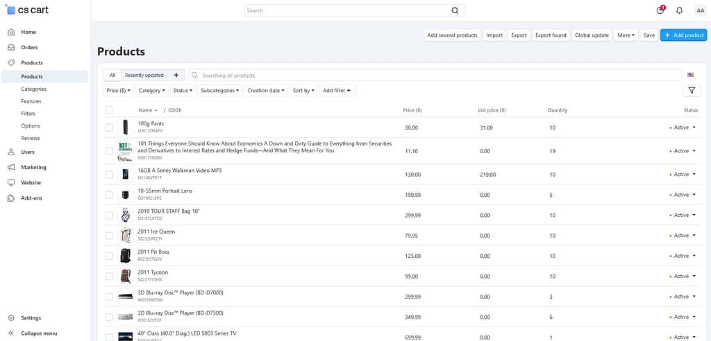Image resolution: width=711 pixels, height=341 pixels.
Task: Select Features in Products submenu
Action: (x=31, y=101)
